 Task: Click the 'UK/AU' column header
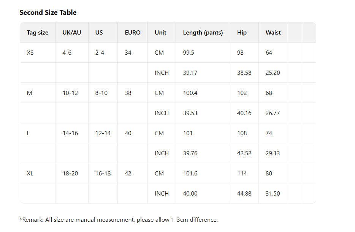pos(71,33)
